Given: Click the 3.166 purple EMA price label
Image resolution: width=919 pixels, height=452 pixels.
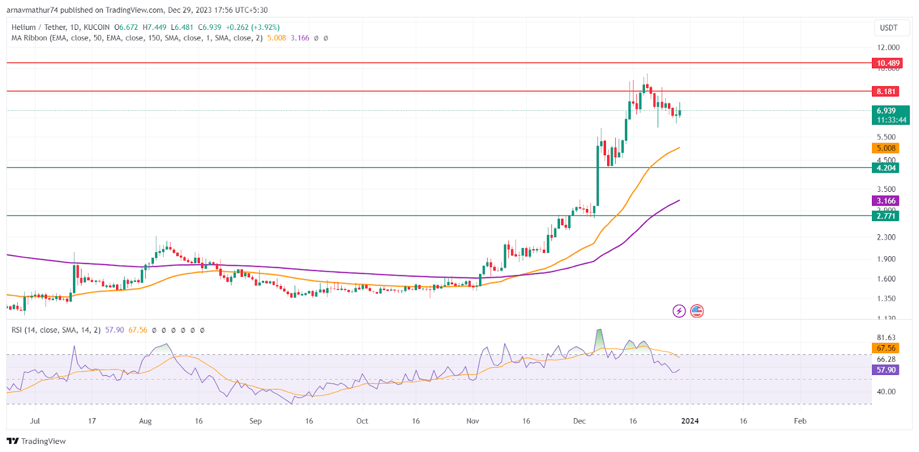Looking at the screenshot, I should (885, 200).
